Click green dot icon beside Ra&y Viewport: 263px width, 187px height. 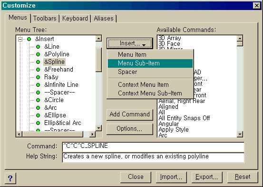click(38, 77)
